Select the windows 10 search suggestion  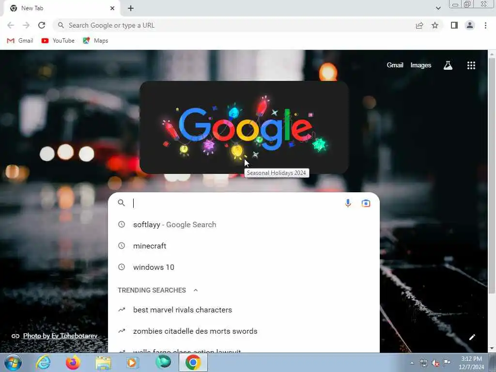tap(244, 267)
